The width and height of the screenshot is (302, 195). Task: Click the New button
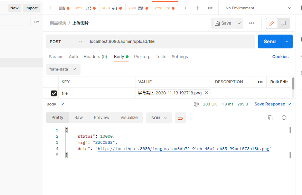[15, 8]
